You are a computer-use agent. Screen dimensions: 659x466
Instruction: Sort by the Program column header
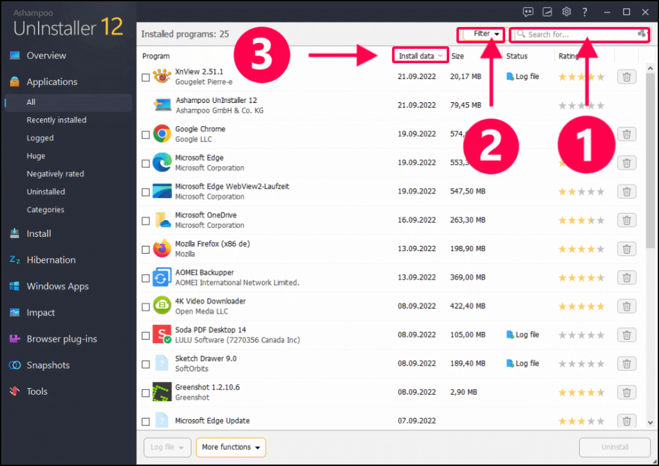pos(156,56)
